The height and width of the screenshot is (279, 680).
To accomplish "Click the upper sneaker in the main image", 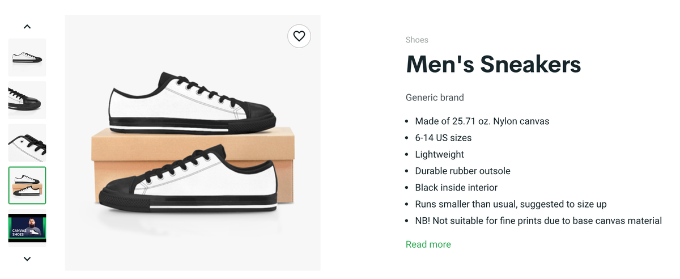I will coord(193,103).
